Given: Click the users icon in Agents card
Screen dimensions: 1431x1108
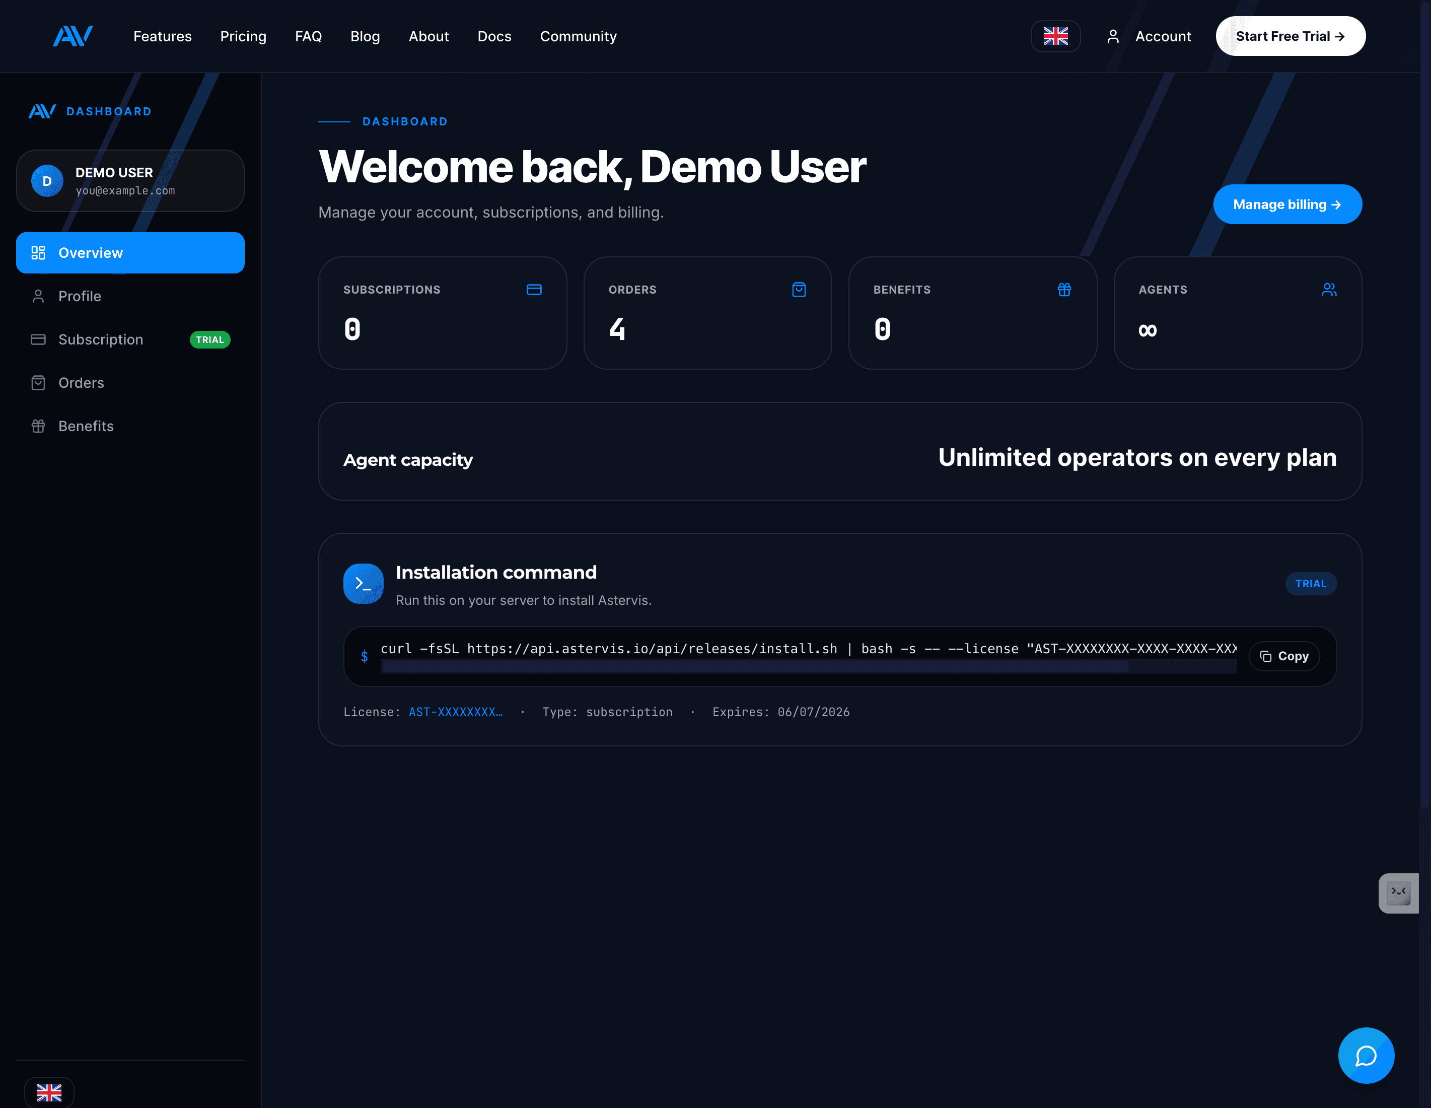Looking at the screenshot, I should click(1328, 290).
